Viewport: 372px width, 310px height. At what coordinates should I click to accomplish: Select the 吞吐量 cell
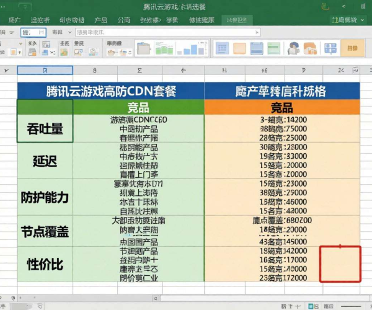pyautogui.click(x=45, y=128)
